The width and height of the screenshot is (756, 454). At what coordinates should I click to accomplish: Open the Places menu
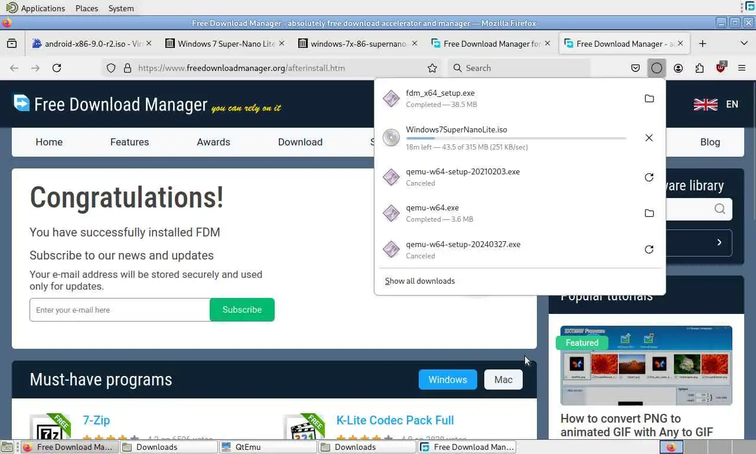87,8
